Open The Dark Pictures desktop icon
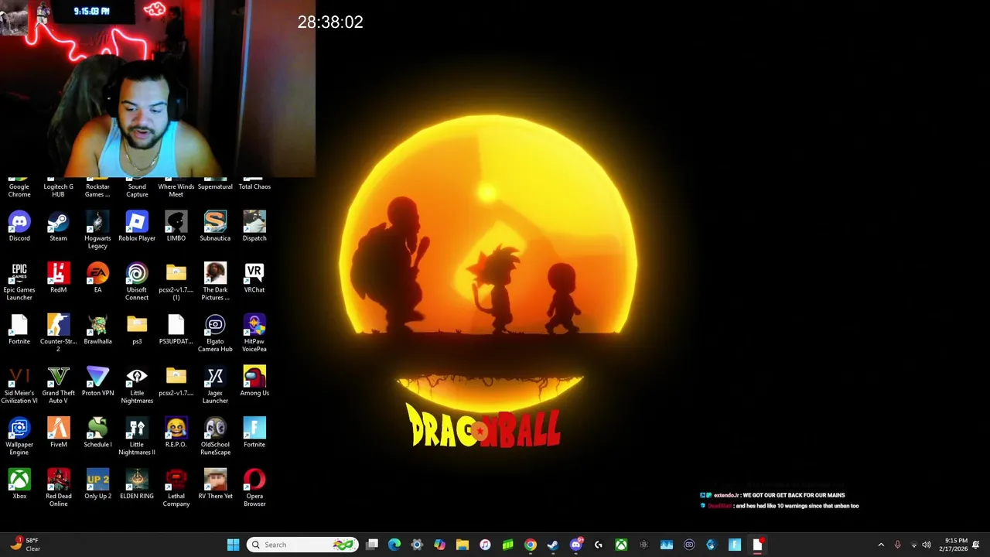990x557 pixels. pyautogui.click(x=215, y=282)
